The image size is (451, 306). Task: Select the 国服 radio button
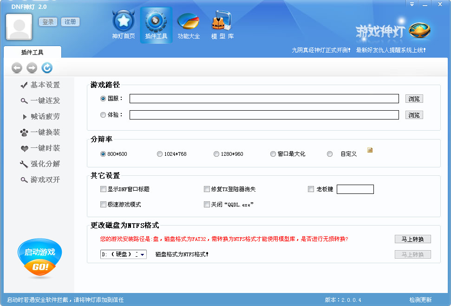point(103,99)
